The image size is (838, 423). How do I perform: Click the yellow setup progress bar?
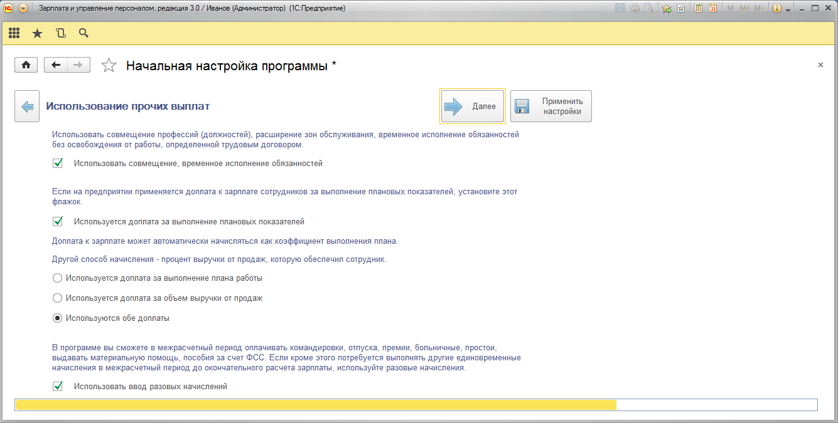(416, 405)
